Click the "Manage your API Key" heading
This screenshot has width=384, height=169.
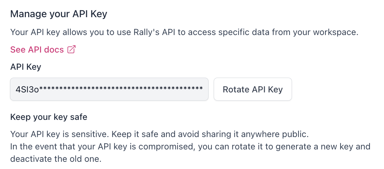click(59, 14)
